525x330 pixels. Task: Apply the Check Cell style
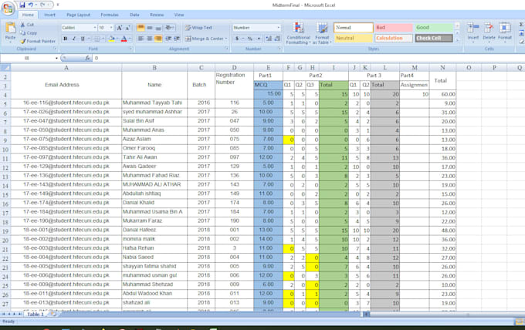pos(434,38)
